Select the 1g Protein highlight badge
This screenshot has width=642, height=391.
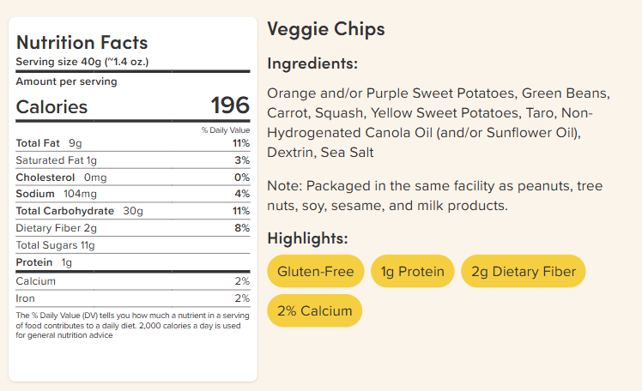(412, 271)
